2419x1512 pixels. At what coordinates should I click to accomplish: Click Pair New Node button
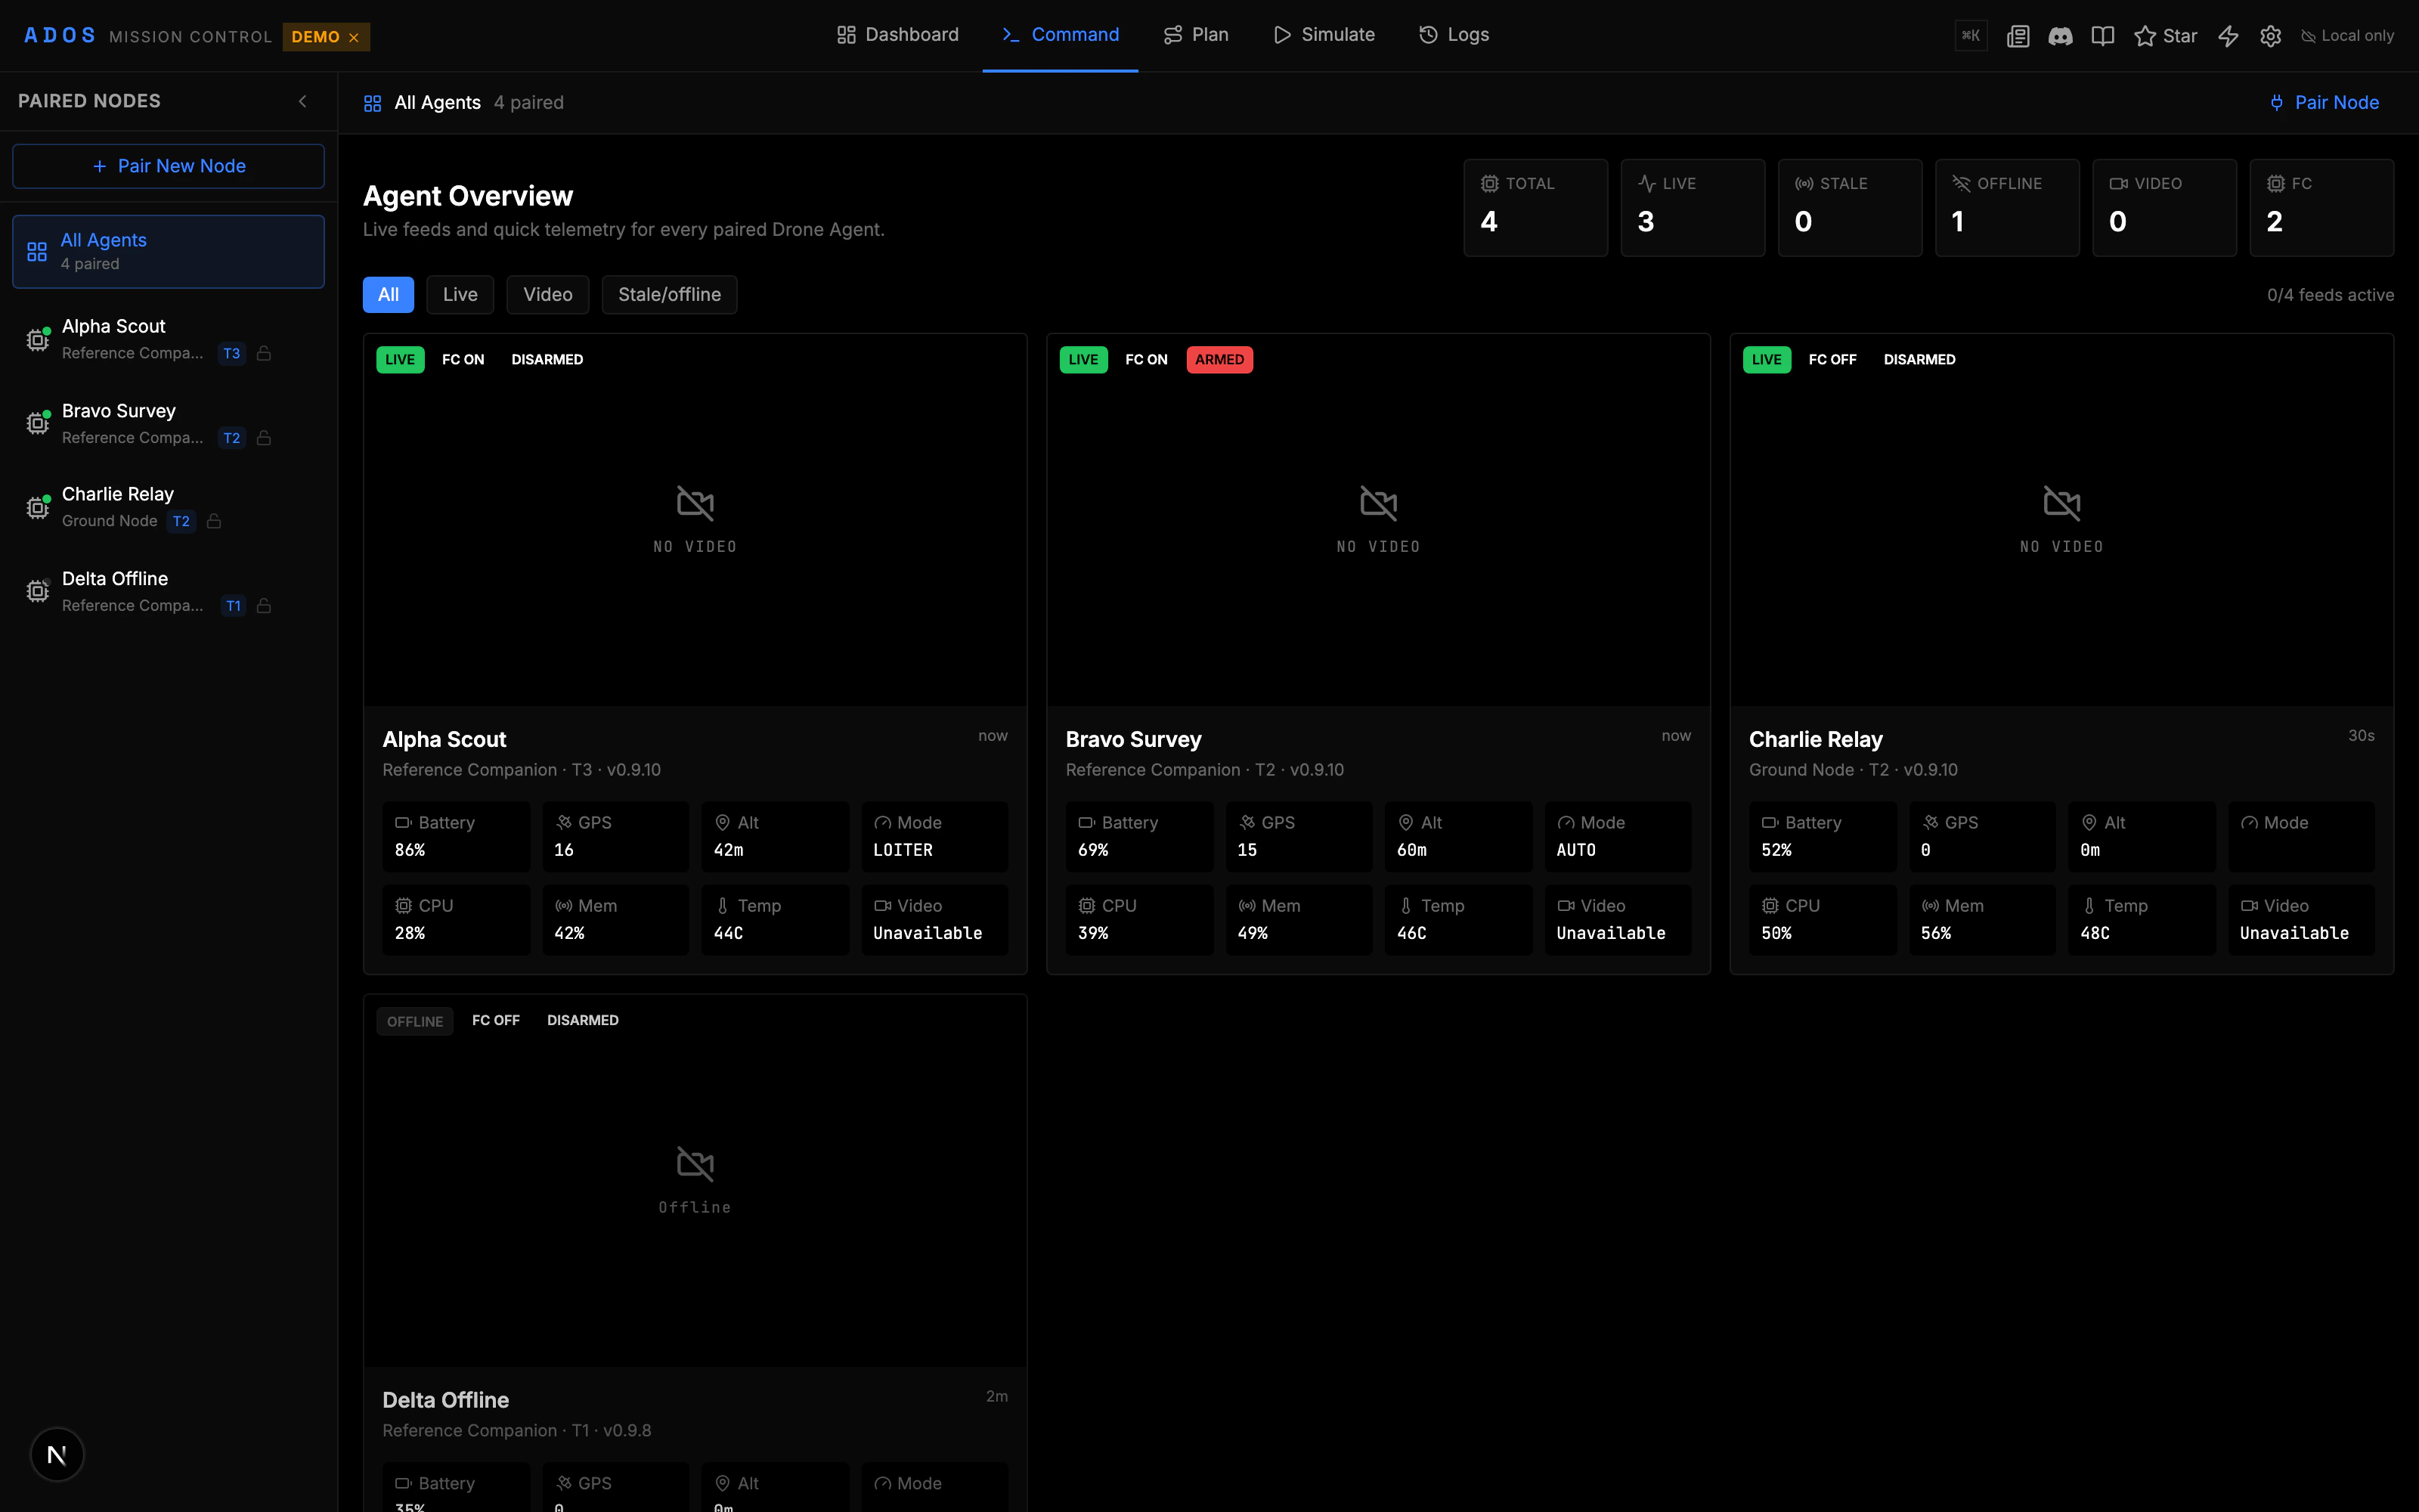click(168, 166)
